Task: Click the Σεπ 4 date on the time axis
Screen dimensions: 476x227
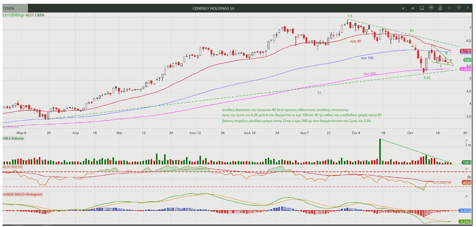Action: (x=356, y=133)
